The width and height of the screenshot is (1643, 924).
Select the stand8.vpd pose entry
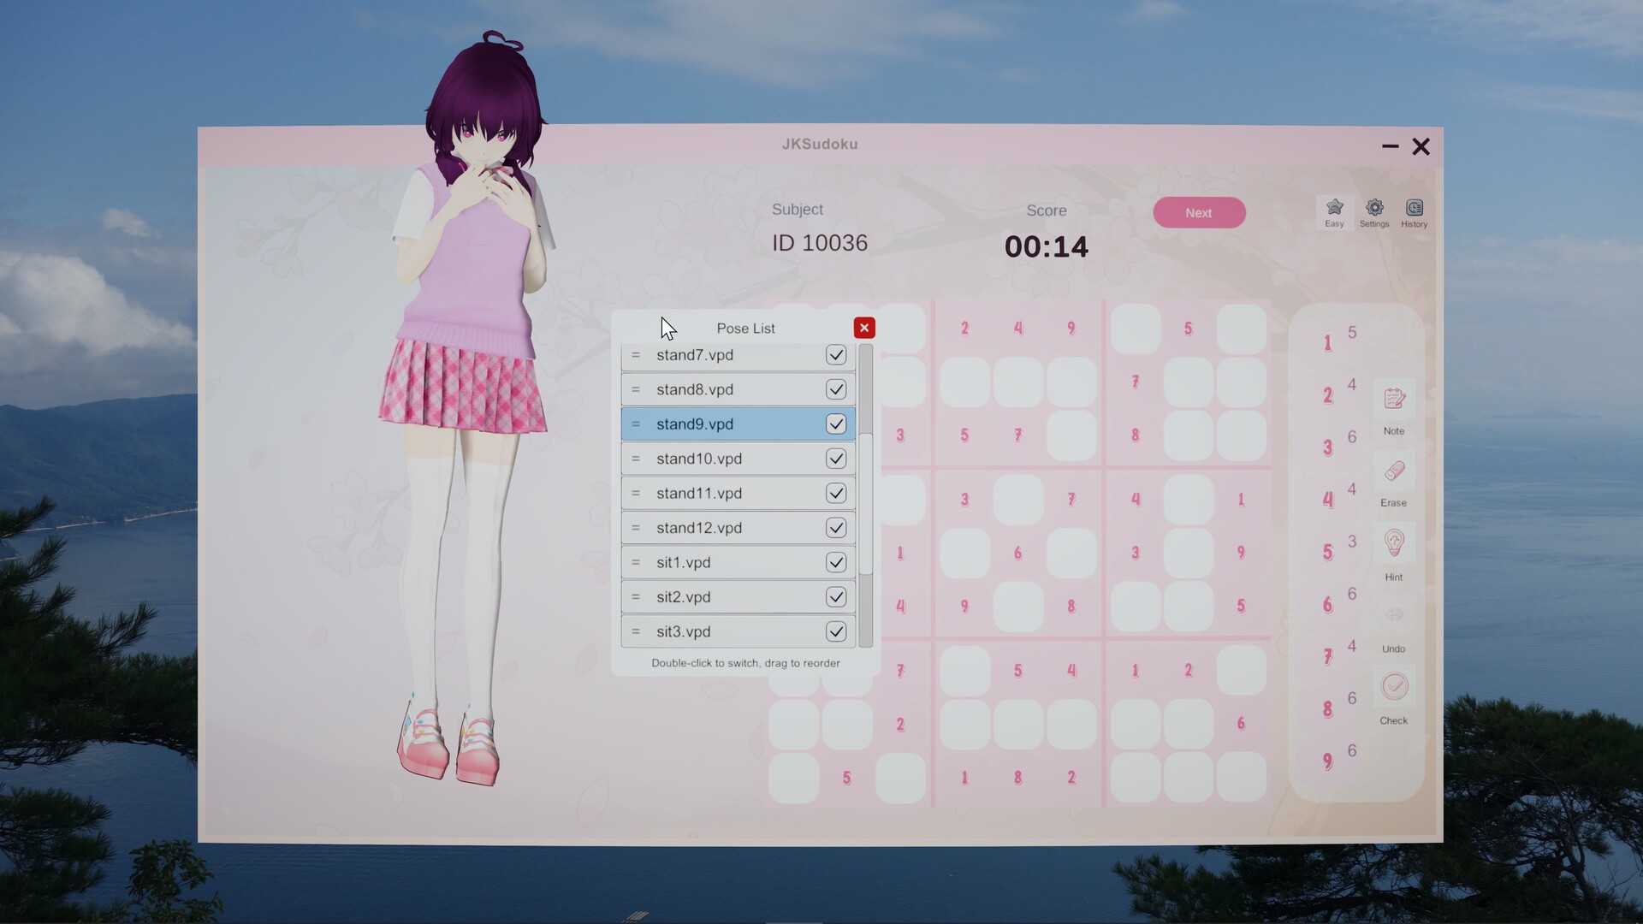click(738, 389)
